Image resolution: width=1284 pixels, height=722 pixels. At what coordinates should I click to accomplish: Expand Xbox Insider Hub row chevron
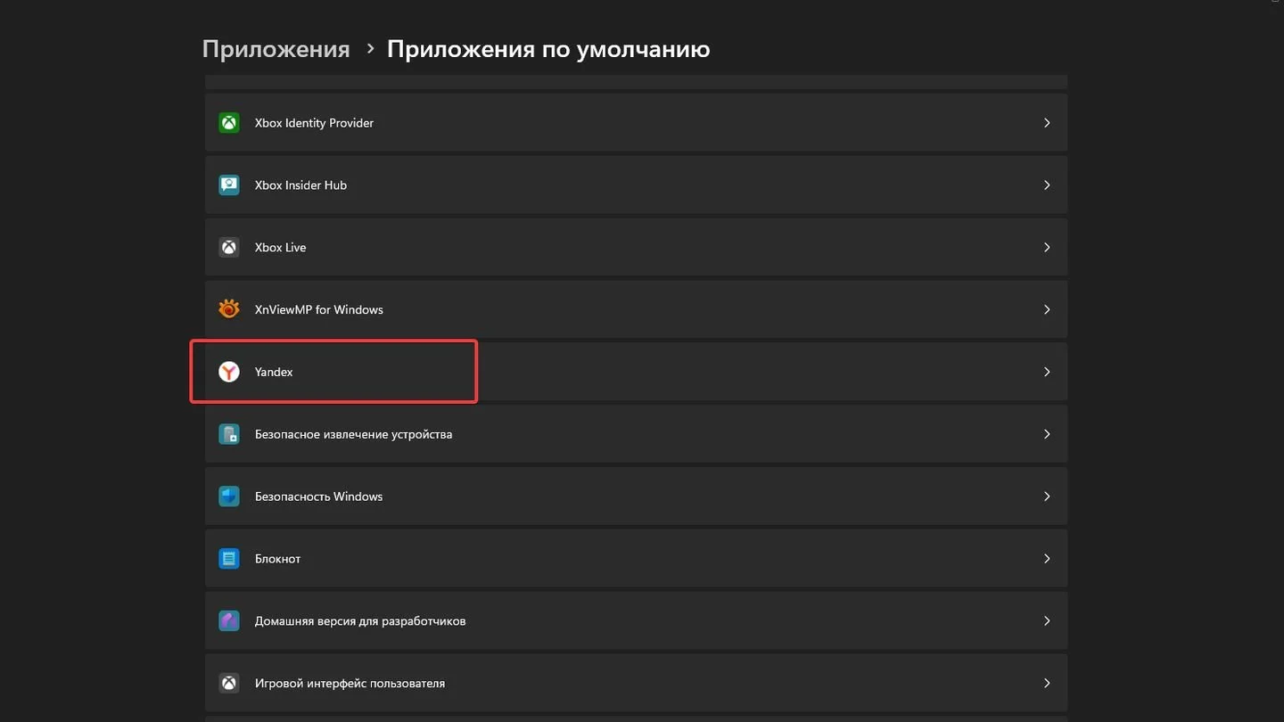1047,185
